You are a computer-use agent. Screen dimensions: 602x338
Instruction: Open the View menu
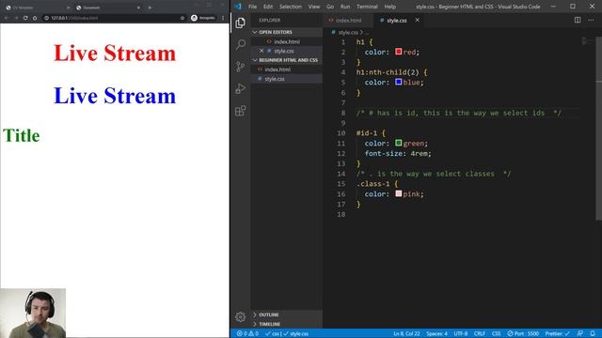(313, 7)
